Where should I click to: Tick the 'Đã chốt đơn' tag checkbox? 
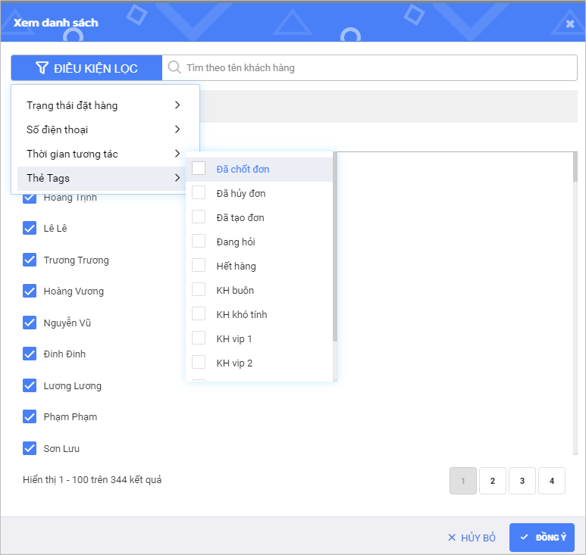pos(199,168)
